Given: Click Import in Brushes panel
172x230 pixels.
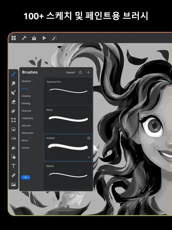Looking at the screenshot, I should (x=71, y=72).
